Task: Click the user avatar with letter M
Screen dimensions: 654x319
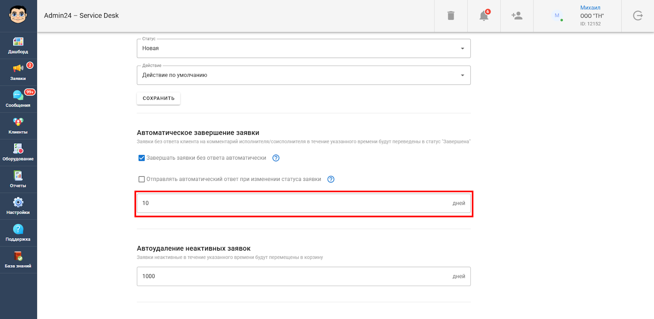Action: point(557,16)
